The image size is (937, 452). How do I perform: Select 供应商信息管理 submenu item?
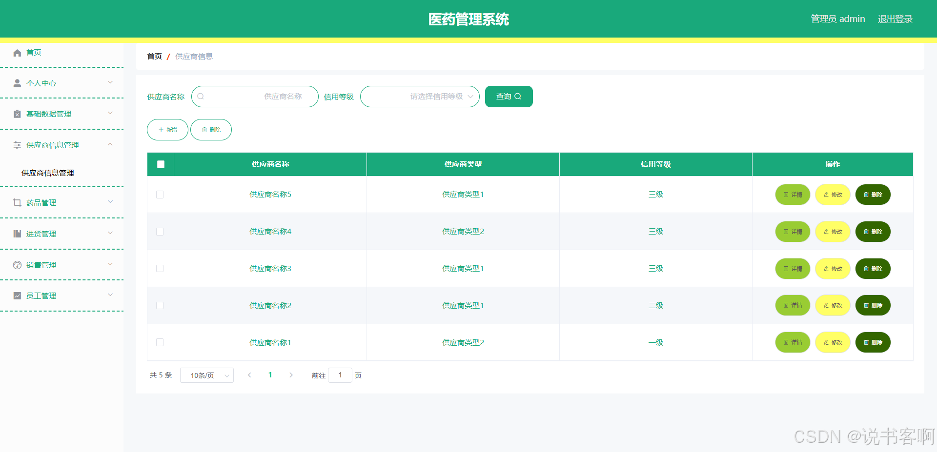point(47,173)
